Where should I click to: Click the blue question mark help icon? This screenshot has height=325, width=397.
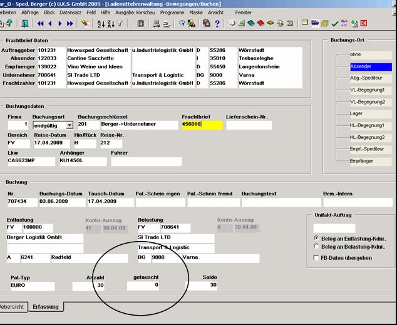point(217,24)
